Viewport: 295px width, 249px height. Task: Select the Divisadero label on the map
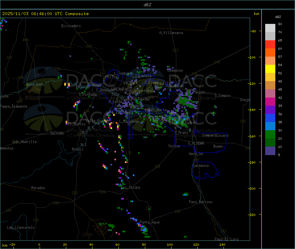point(71,26)
